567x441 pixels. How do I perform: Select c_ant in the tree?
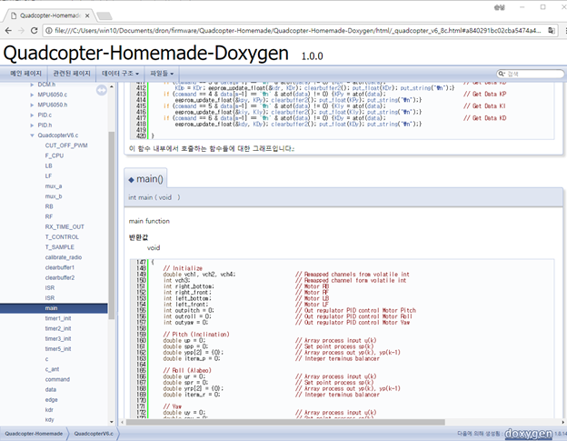(52, 369)
